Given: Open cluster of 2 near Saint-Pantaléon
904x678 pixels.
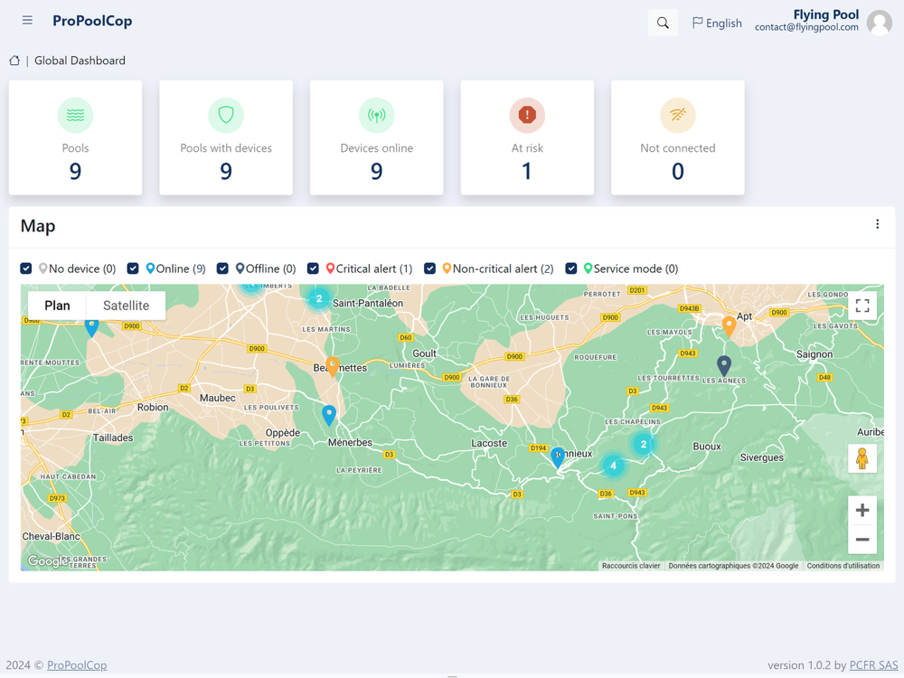Looking at the screenshot, I should click(x=319, y=298).
